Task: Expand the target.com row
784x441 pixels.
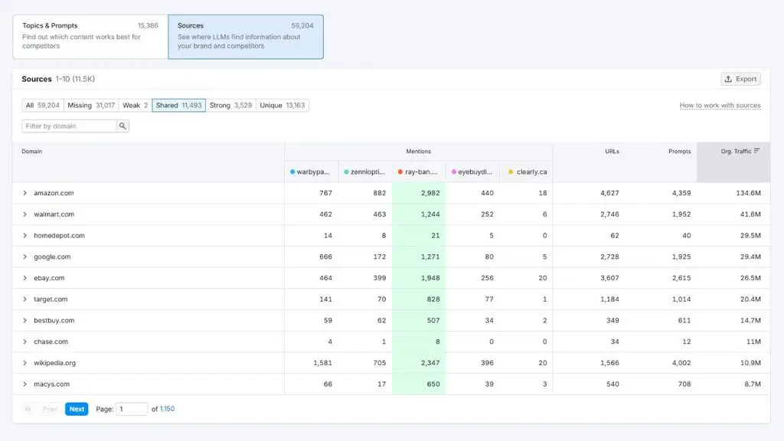Action: click(x=24, y=299)
